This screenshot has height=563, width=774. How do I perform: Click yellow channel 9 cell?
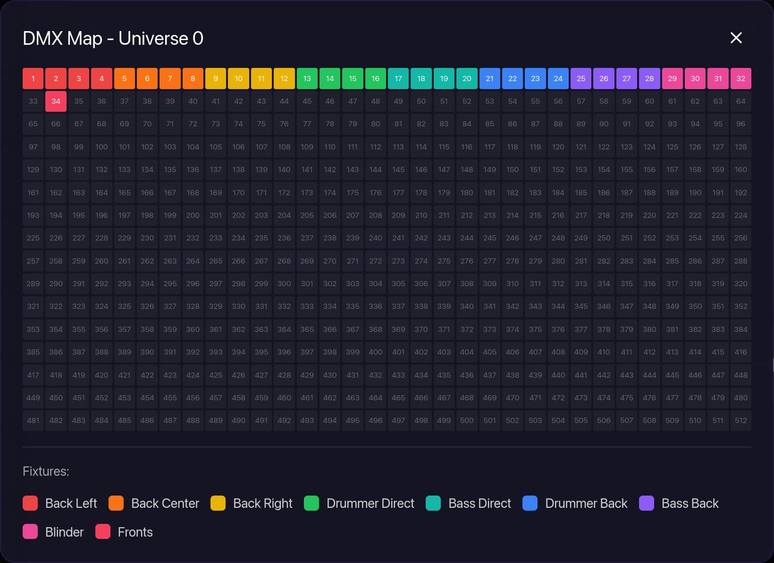pyautogui.click(x=216, y=79)
